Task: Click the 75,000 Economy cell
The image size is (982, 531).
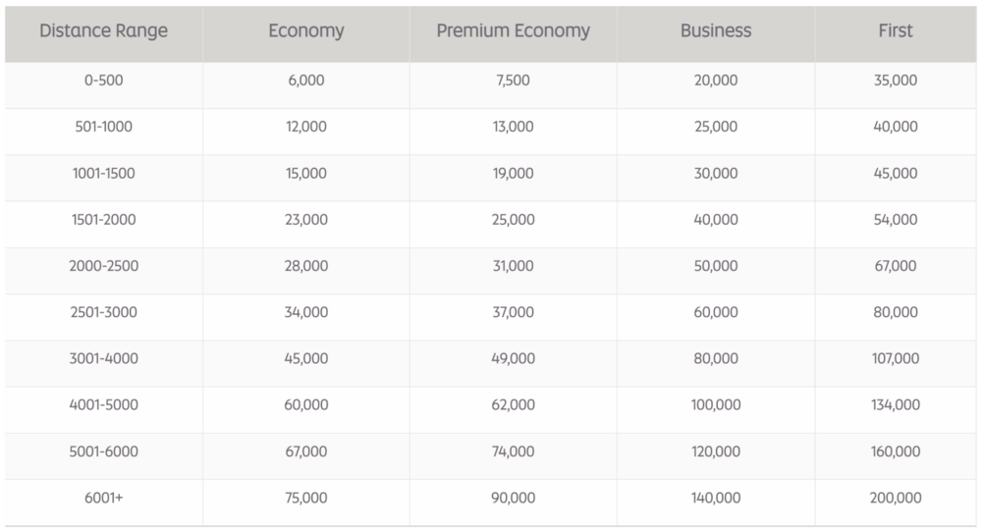Action: click(x=306, y=499)
